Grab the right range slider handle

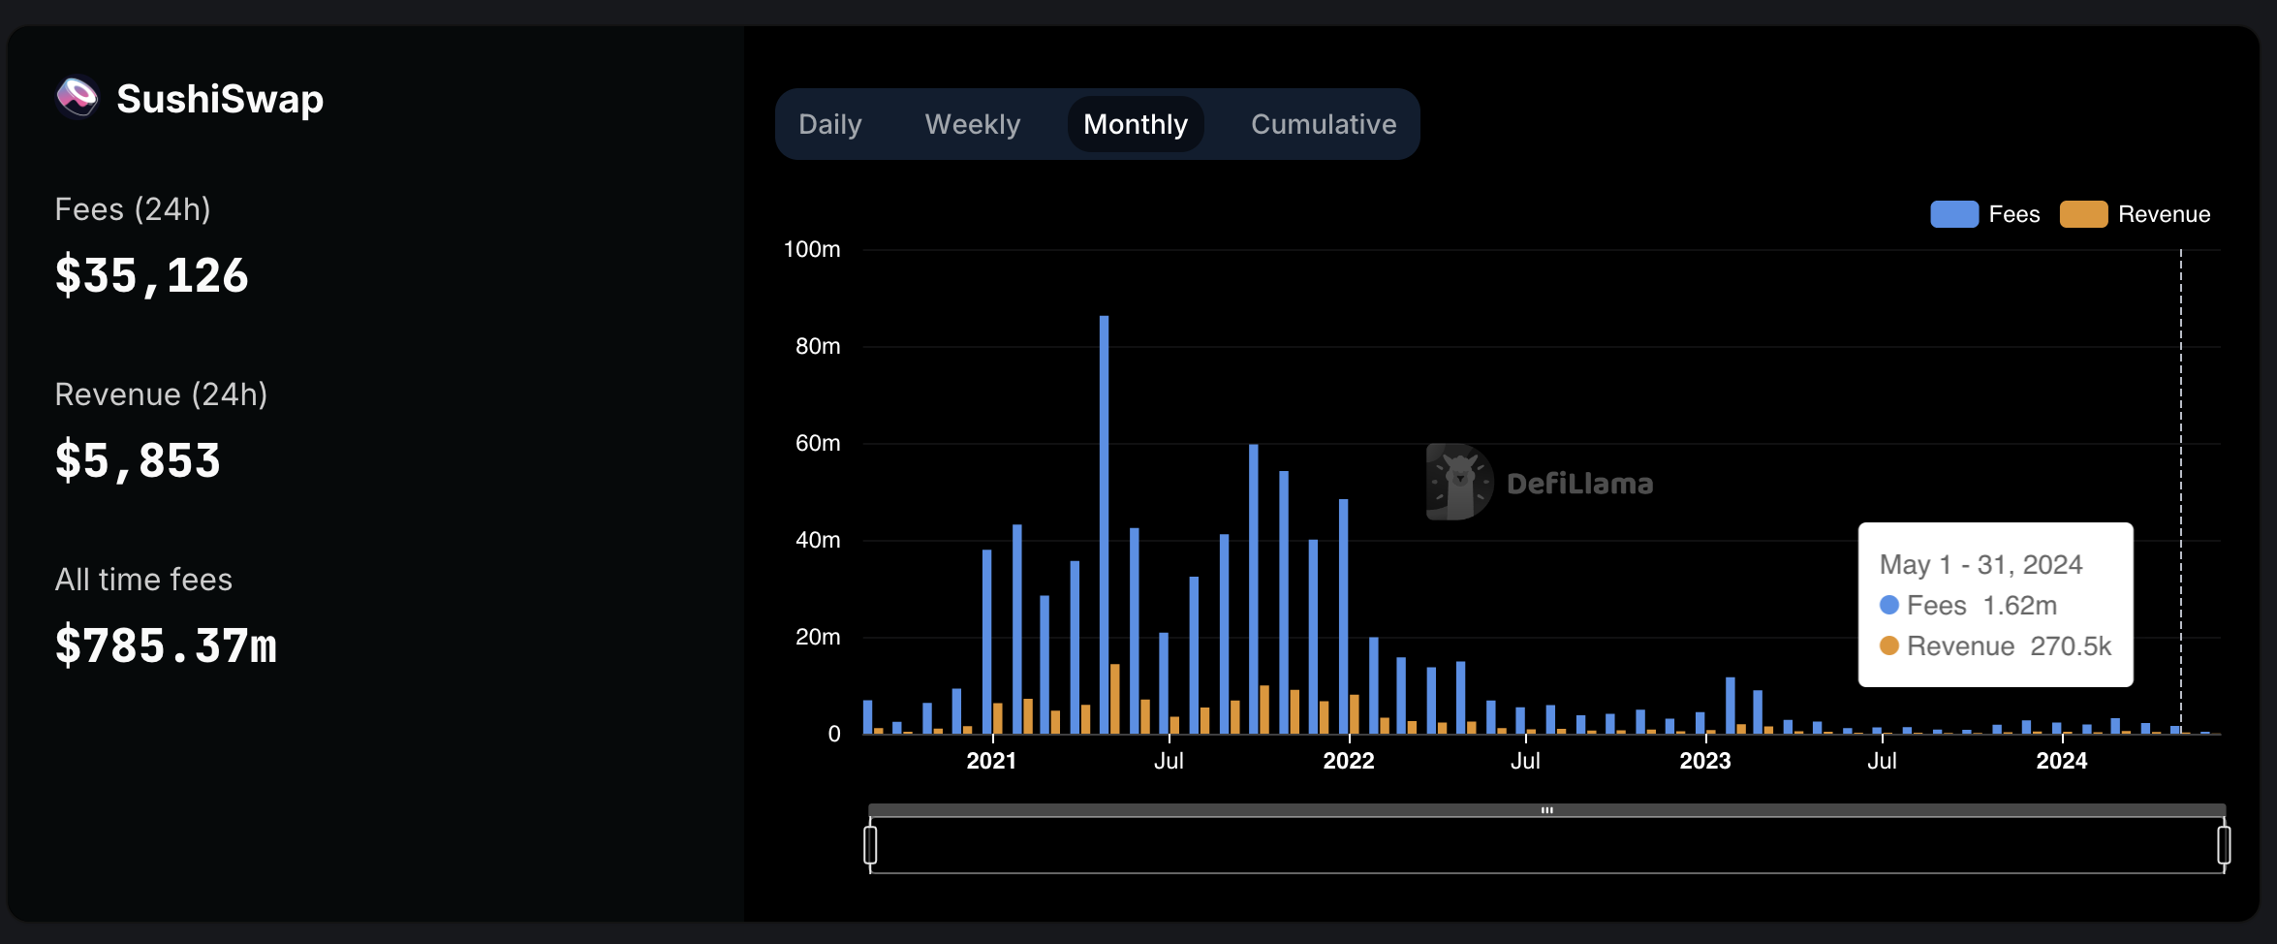[2224, 844]
